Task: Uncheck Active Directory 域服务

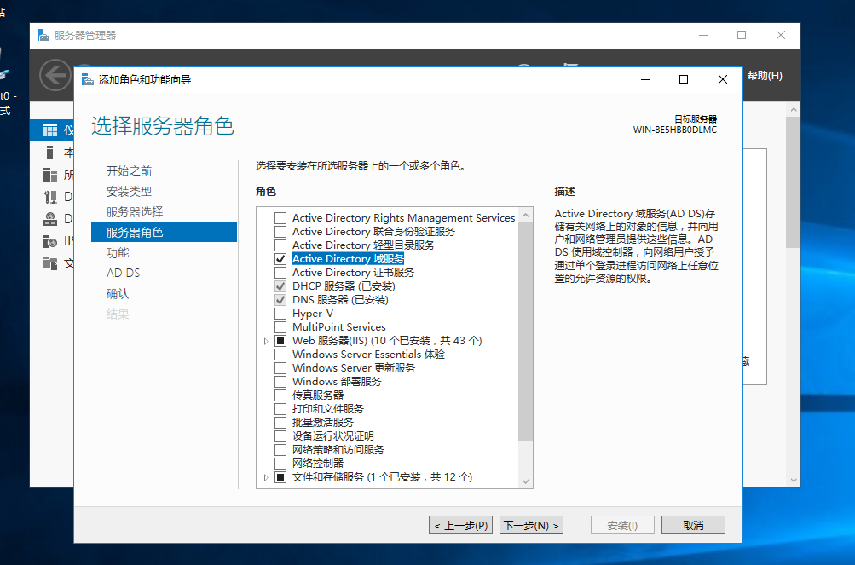Action: [280, 258]
